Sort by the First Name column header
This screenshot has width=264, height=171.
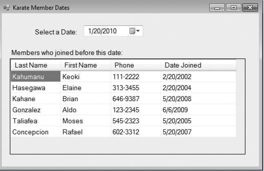[86, 65]
